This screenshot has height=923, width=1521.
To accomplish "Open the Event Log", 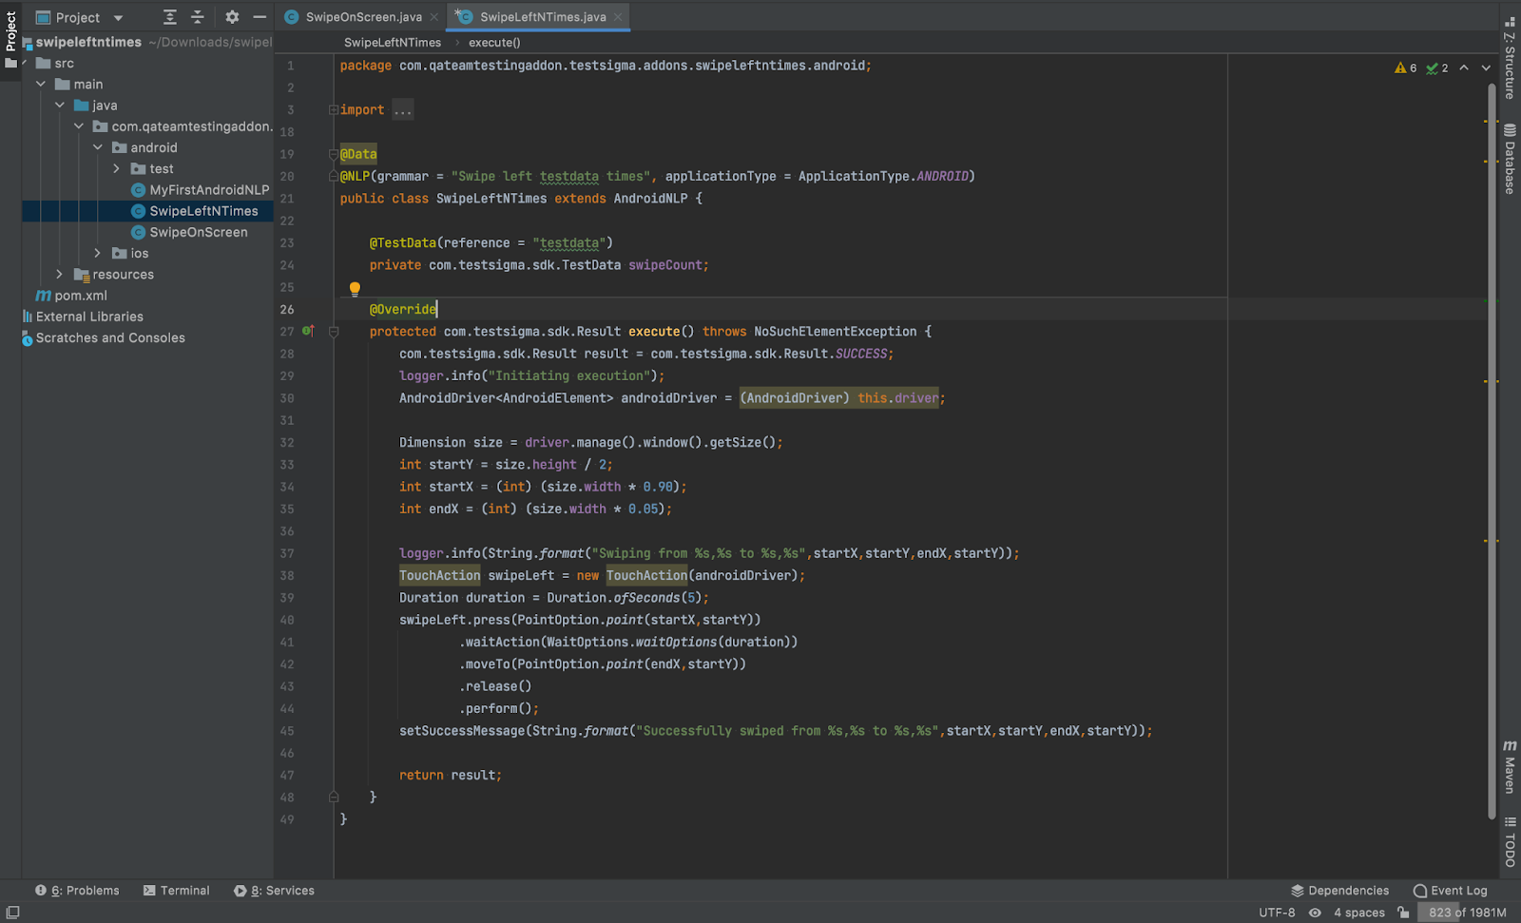I will [x=1450, y=891].
